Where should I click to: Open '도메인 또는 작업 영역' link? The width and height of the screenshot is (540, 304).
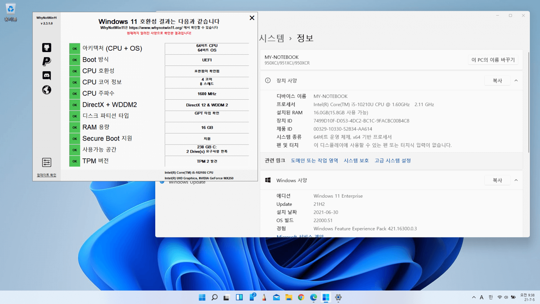click(x=314, y=160)
